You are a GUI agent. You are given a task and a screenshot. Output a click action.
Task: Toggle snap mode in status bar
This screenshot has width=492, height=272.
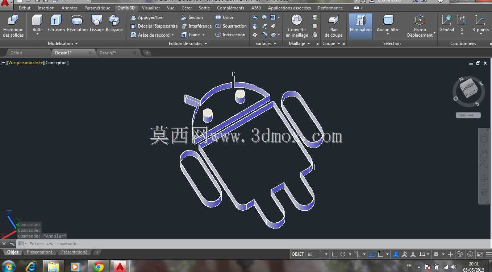[x=319, y=254]
